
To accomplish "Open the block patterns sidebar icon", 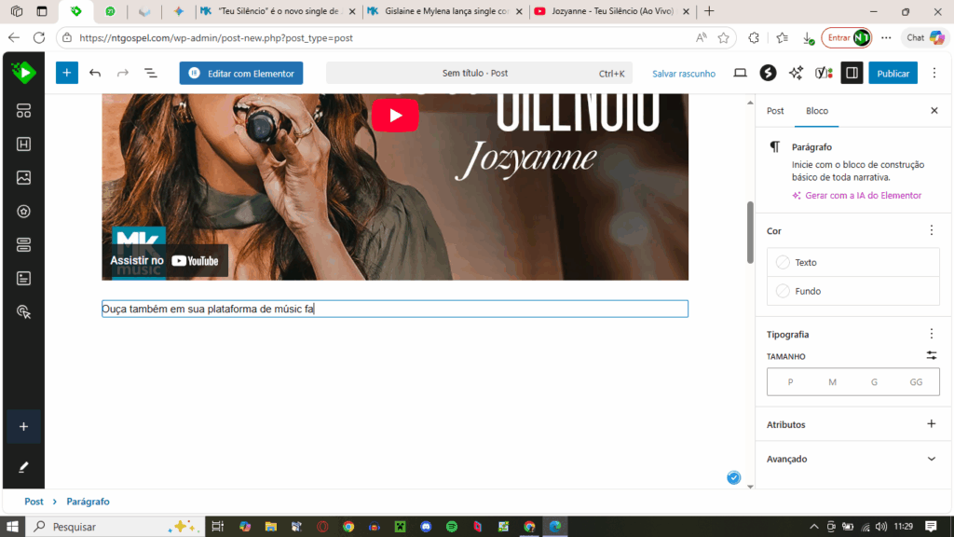I will tap(23, 111).
